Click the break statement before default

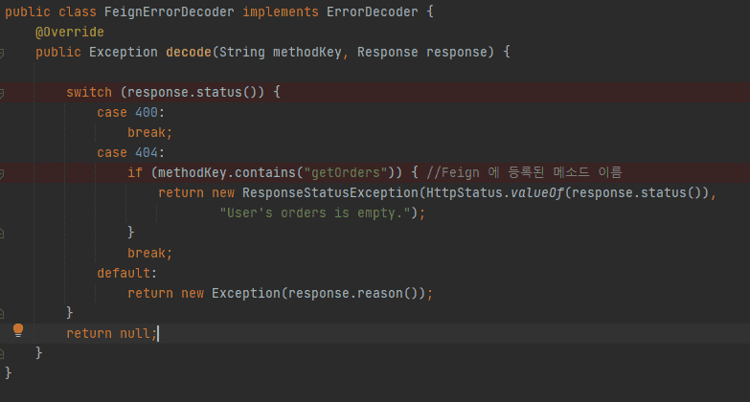149,253
